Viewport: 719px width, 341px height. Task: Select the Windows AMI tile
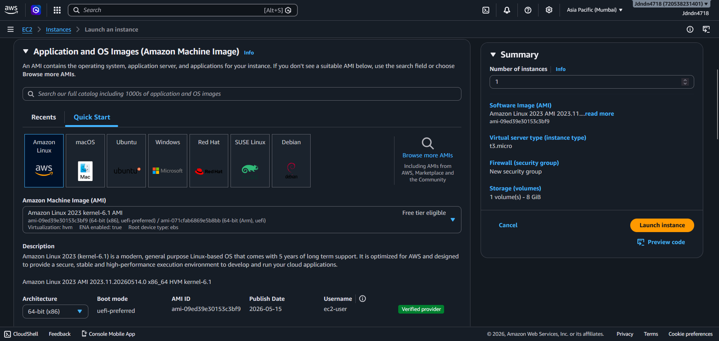pos(168,161)
